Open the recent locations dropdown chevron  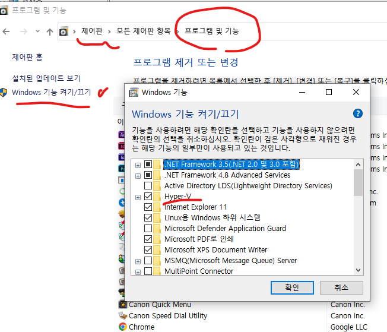[37, 31]
